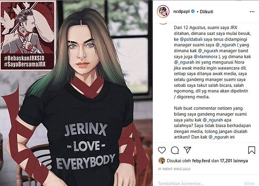The height and width of the screenshot is (186, 259).
Task: Click the small liker avatar thumbnail
Action: click(x=162, y=161)
